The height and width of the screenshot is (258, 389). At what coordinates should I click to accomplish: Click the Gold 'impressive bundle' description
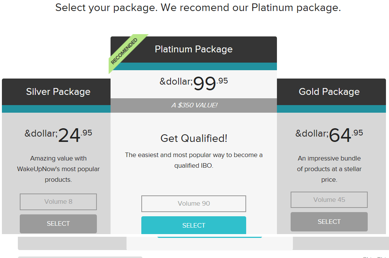pyautogui.click(x=329, y=169)
